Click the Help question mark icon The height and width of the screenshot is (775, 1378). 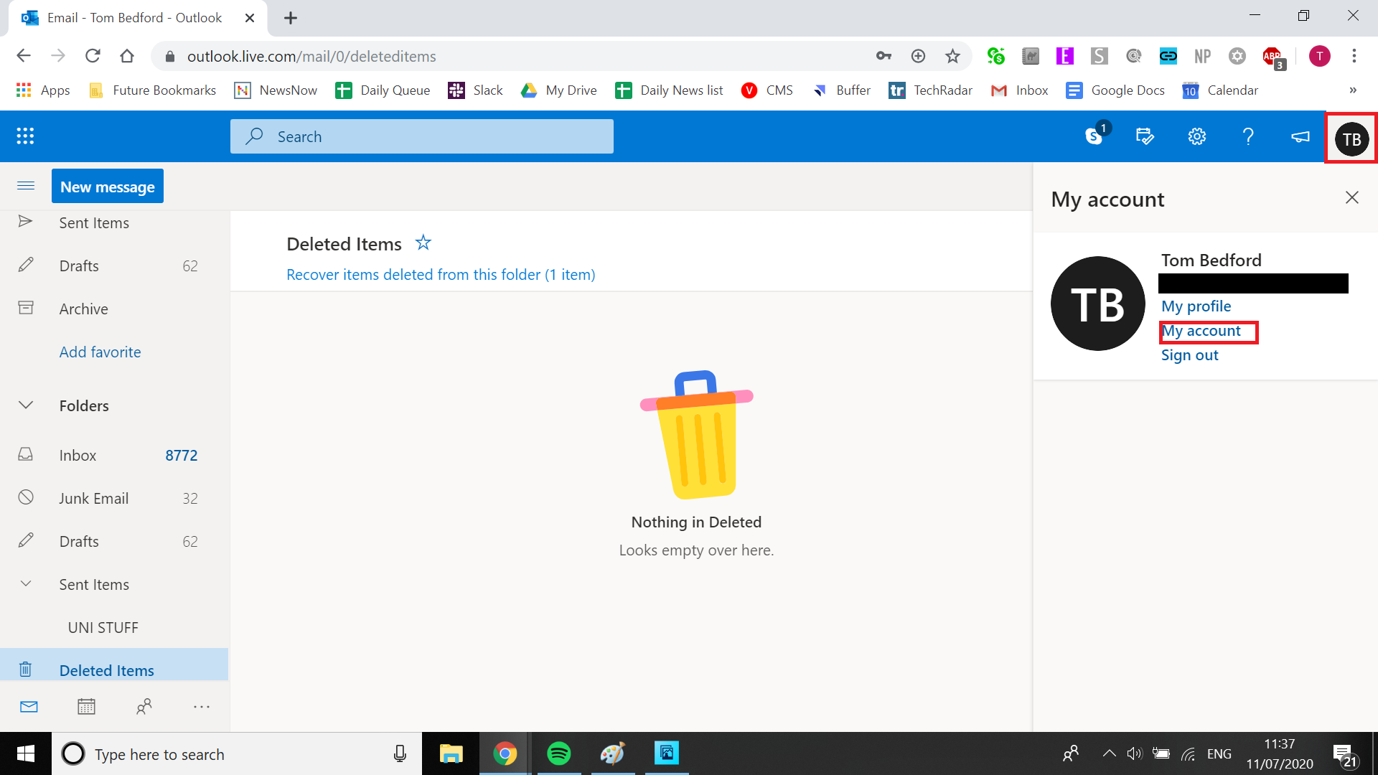(1248, 136)
